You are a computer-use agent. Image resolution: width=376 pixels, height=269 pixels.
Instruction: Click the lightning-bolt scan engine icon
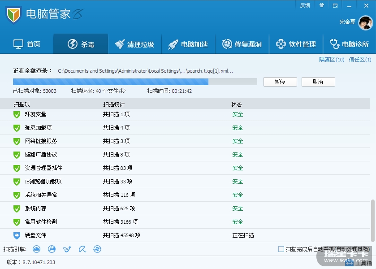pos(52,249)
